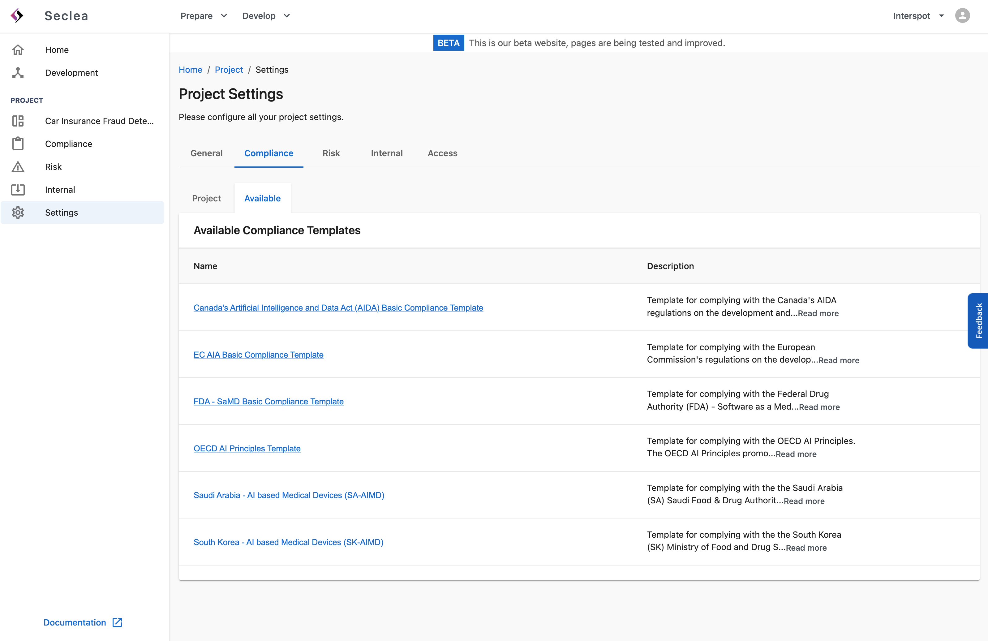
Task: Expand the Develop dropdown menu
Action: click(266, 16)
